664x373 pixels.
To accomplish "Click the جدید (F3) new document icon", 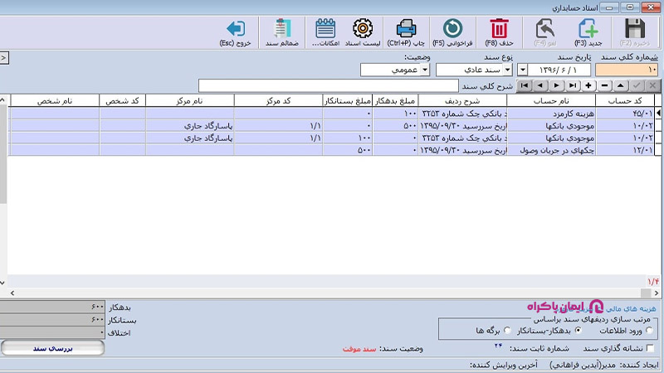I will tap(588, 29).
